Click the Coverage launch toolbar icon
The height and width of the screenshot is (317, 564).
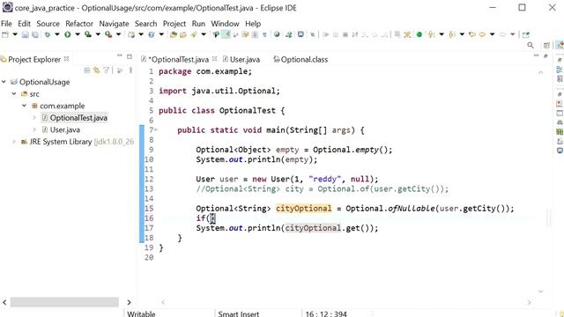[x=88, y=34]
